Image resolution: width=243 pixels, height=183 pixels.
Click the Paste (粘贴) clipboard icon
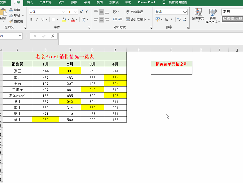(x=3, y=12)
